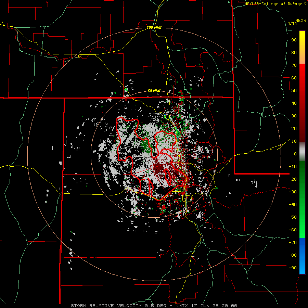Click the -30 scale value
The width and height of the screenshot is (308, 308).
point(293,192)
